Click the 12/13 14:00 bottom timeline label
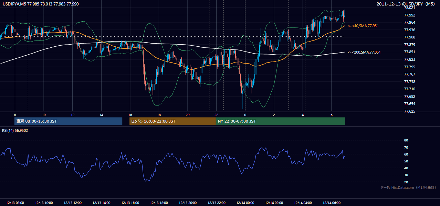 tap(101, 203)
